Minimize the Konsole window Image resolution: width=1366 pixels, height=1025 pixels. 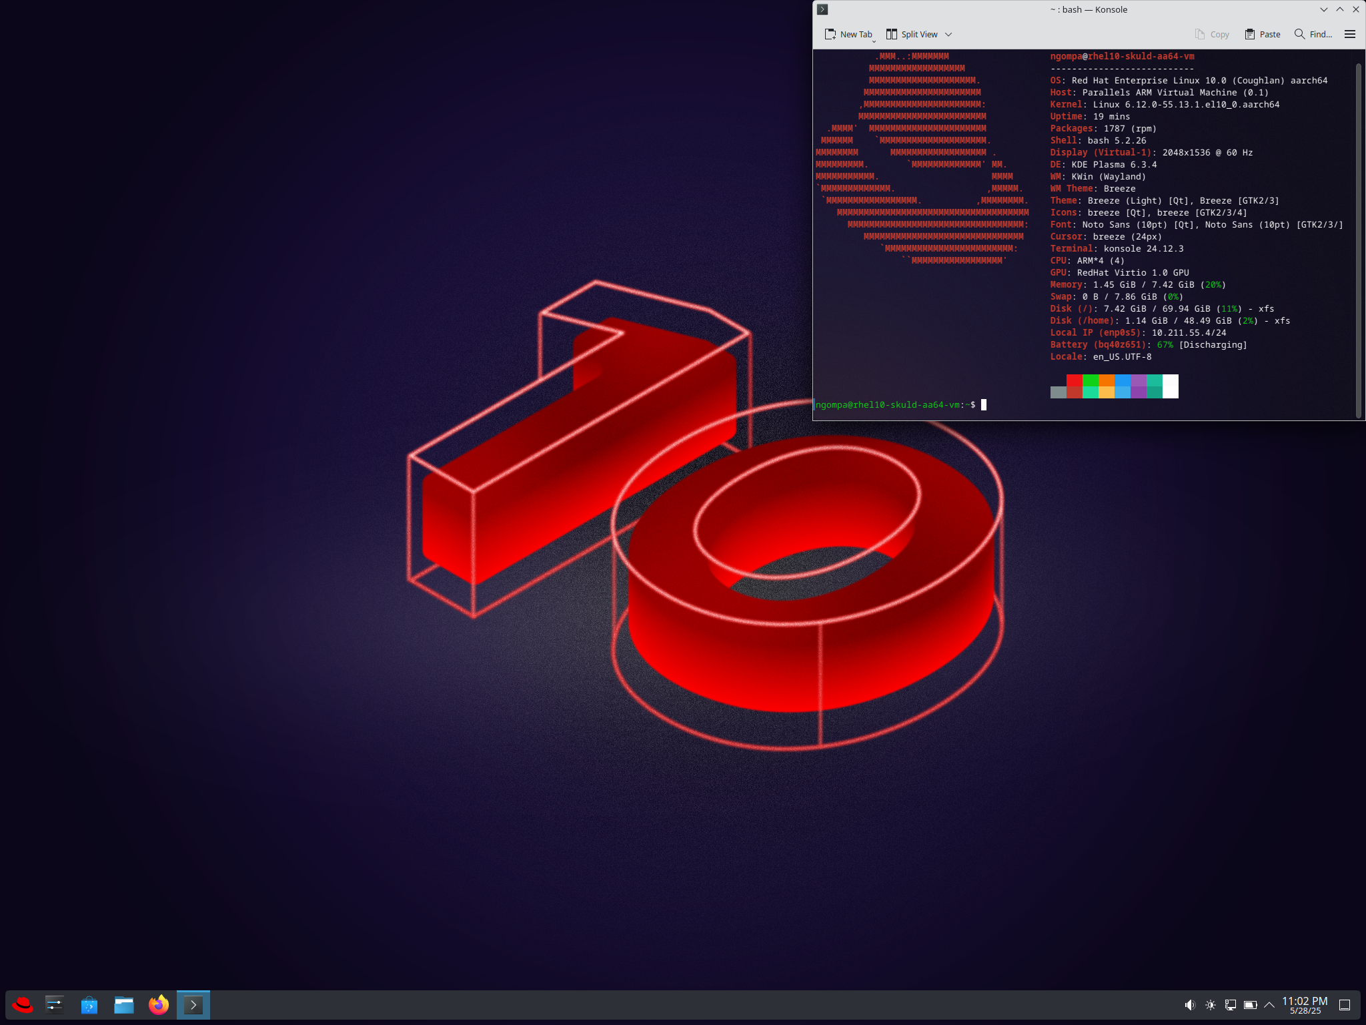pos(1324,9)
